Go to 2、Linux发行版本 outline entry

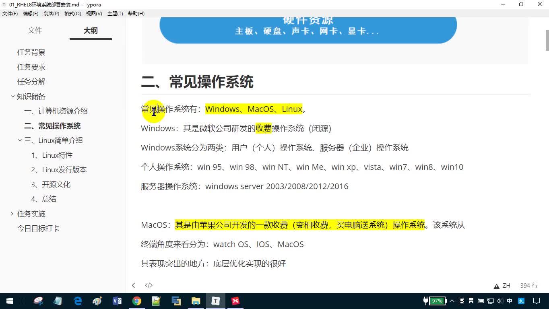coord(59,170)
